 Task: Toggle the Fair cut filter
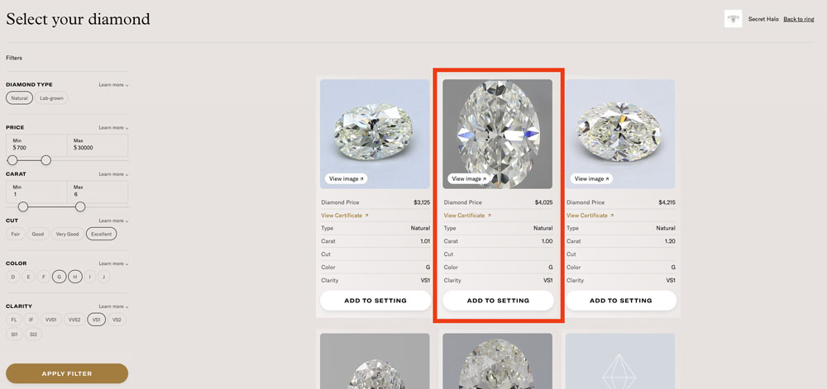coord(15,235)
